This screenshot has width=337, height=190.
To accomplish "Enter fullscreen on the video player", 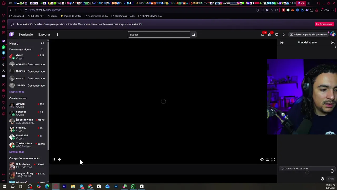I will coord(273,159).
